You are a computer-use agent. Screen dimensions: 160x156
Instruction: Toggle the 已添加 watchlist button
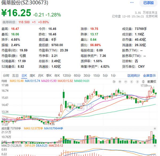pos(149,3)
